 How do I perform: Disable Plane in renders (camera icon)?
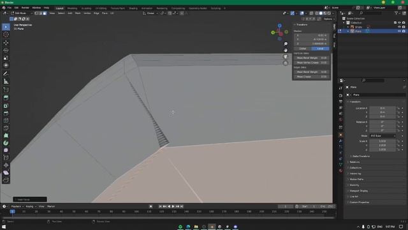(x=404, y=31)
